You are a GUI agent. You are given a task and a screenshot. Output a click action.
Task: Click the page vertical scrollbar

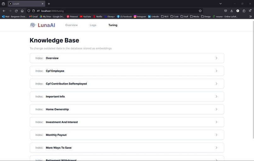pos(253,80)
